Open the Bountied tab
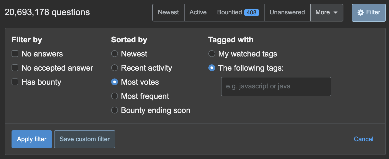 (x=238, y=12)
